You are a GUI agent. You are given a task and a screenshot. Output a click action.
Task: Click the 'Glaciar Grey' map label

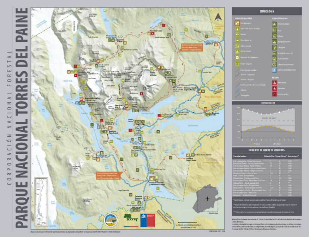tap(68, 81)
